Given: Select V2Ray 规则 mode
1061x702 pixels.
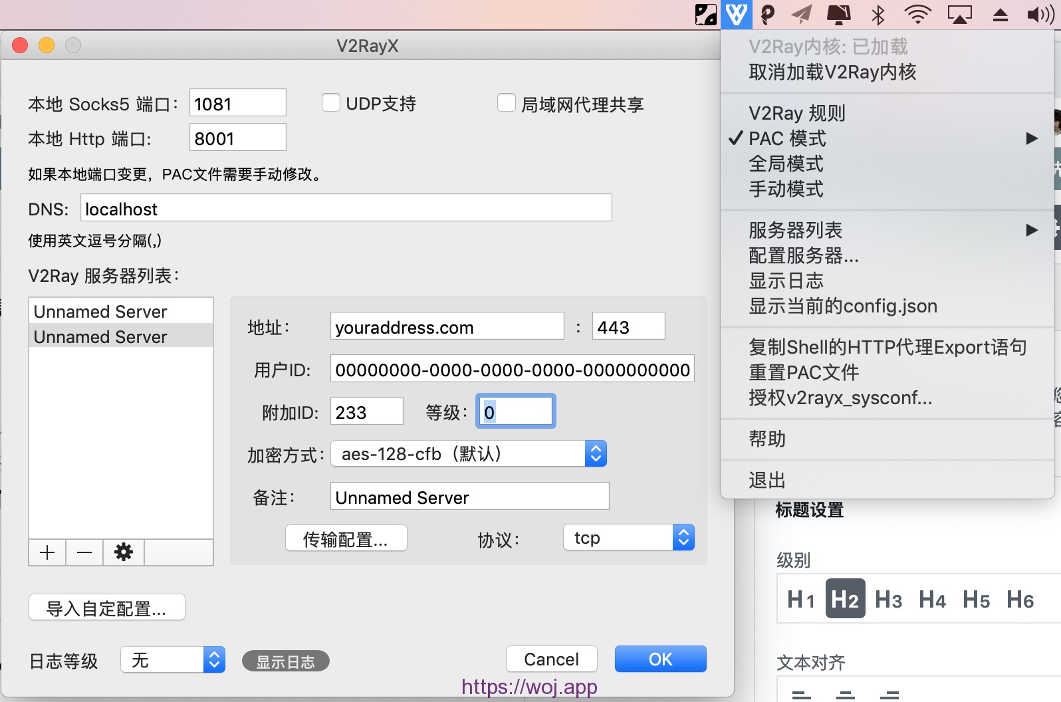Looking at the screenshot, I should [x=887, y=113].
